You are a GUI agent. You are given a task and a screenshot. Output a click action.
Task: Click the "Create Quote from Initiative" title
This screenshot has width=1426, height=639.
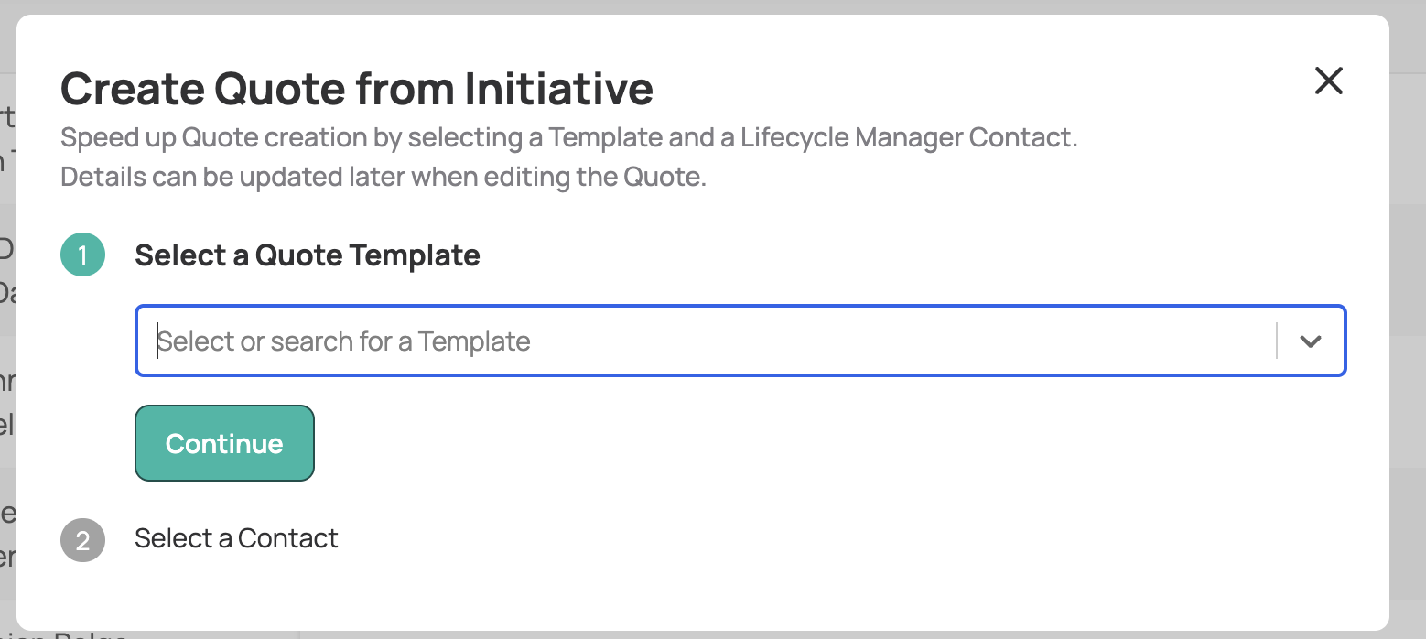tap(356, 89)
